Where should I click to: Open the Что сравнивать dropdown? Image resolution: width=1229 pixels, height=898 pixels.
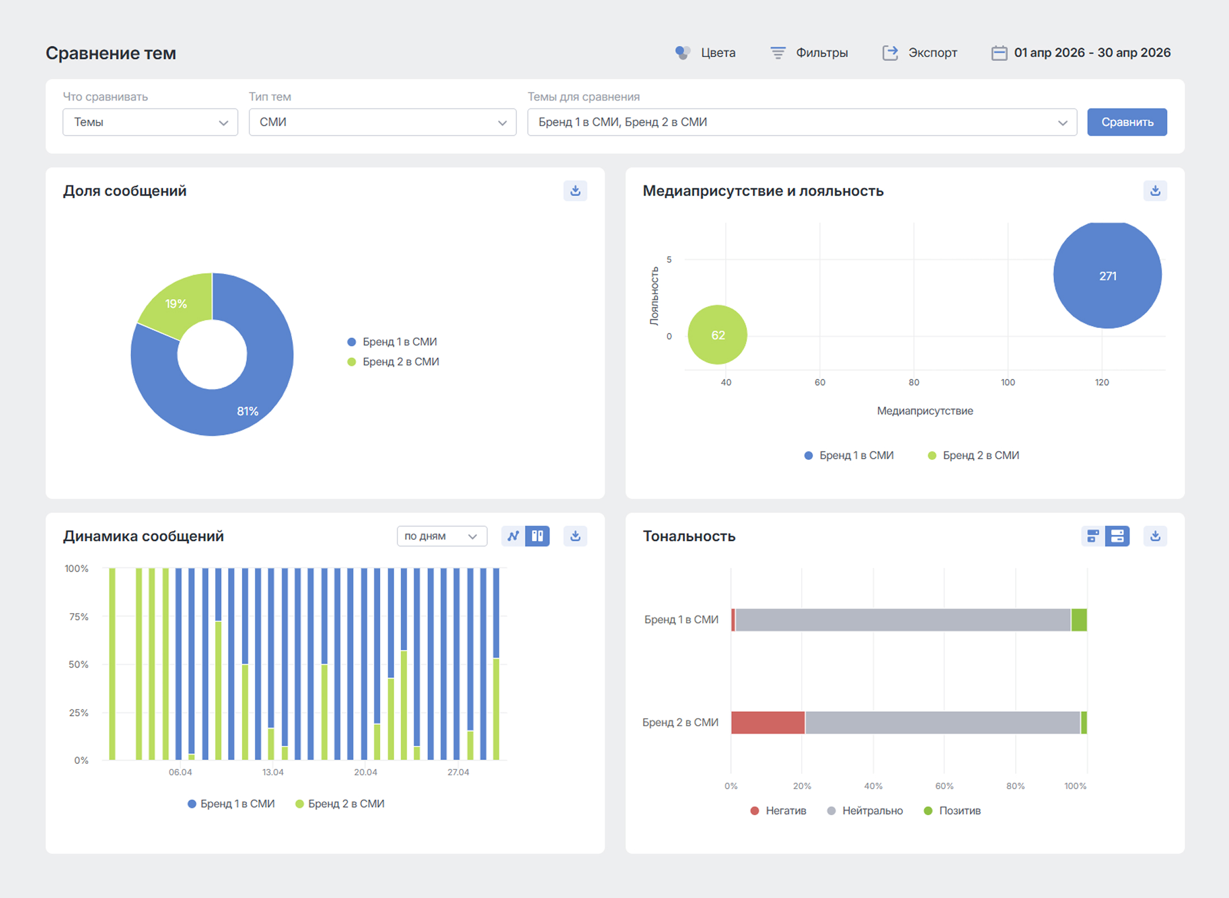tap(150, 122)
